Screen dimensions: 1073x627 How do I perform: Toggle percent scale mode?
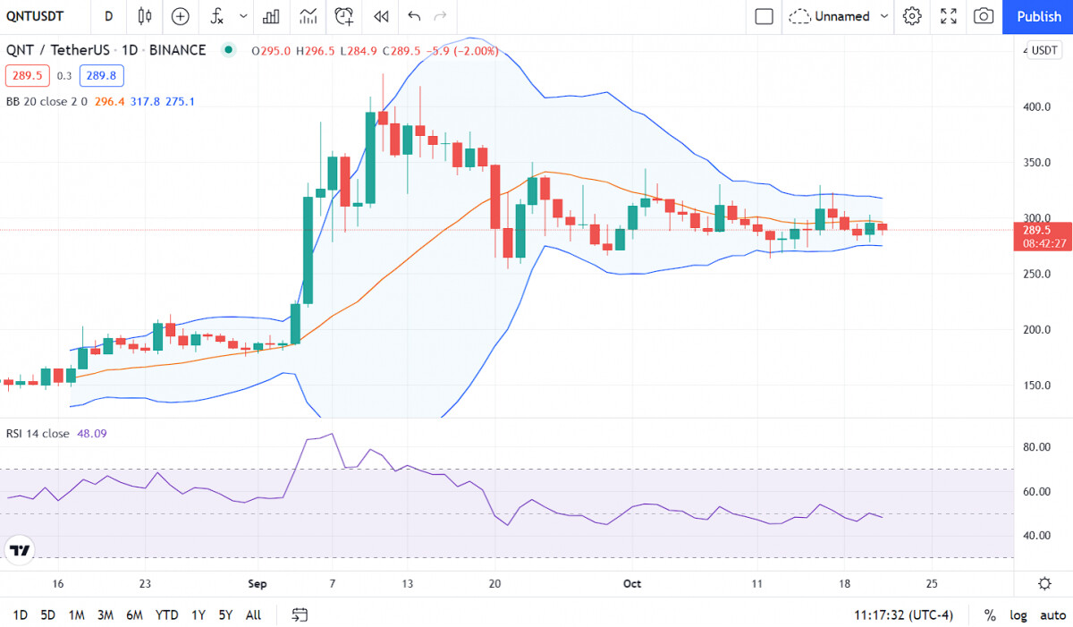point(990,615)
